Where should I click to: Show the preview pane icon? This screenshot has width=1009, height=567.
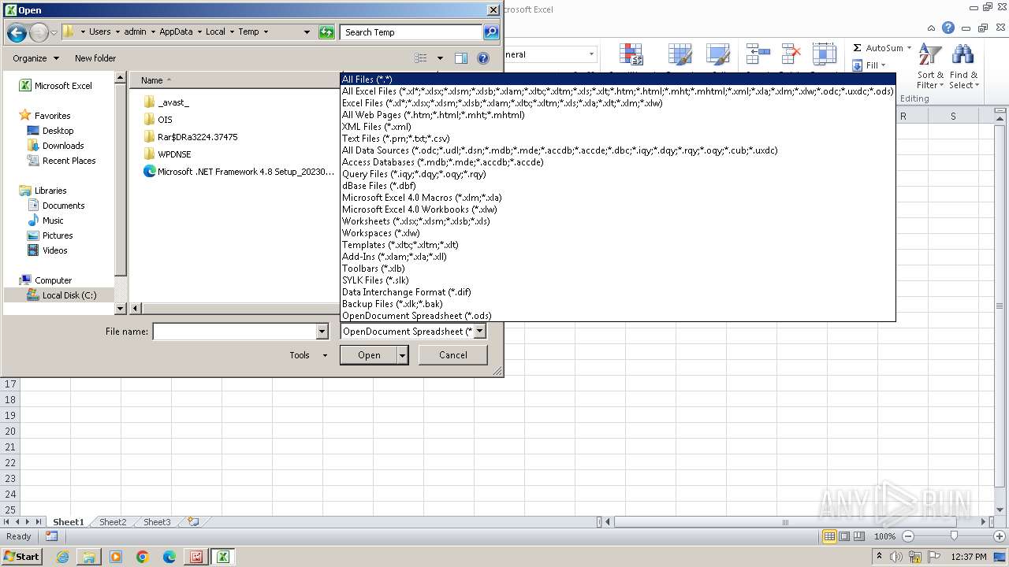(461, 58)
